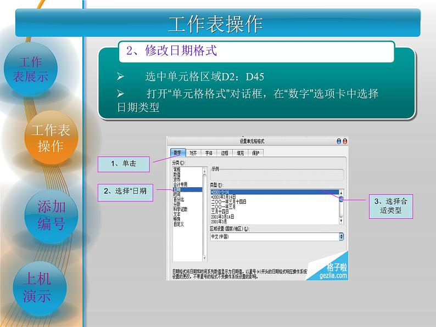Choose 三月十四日 date type
This screenshot has height=327, width=436.
point(220,212)
